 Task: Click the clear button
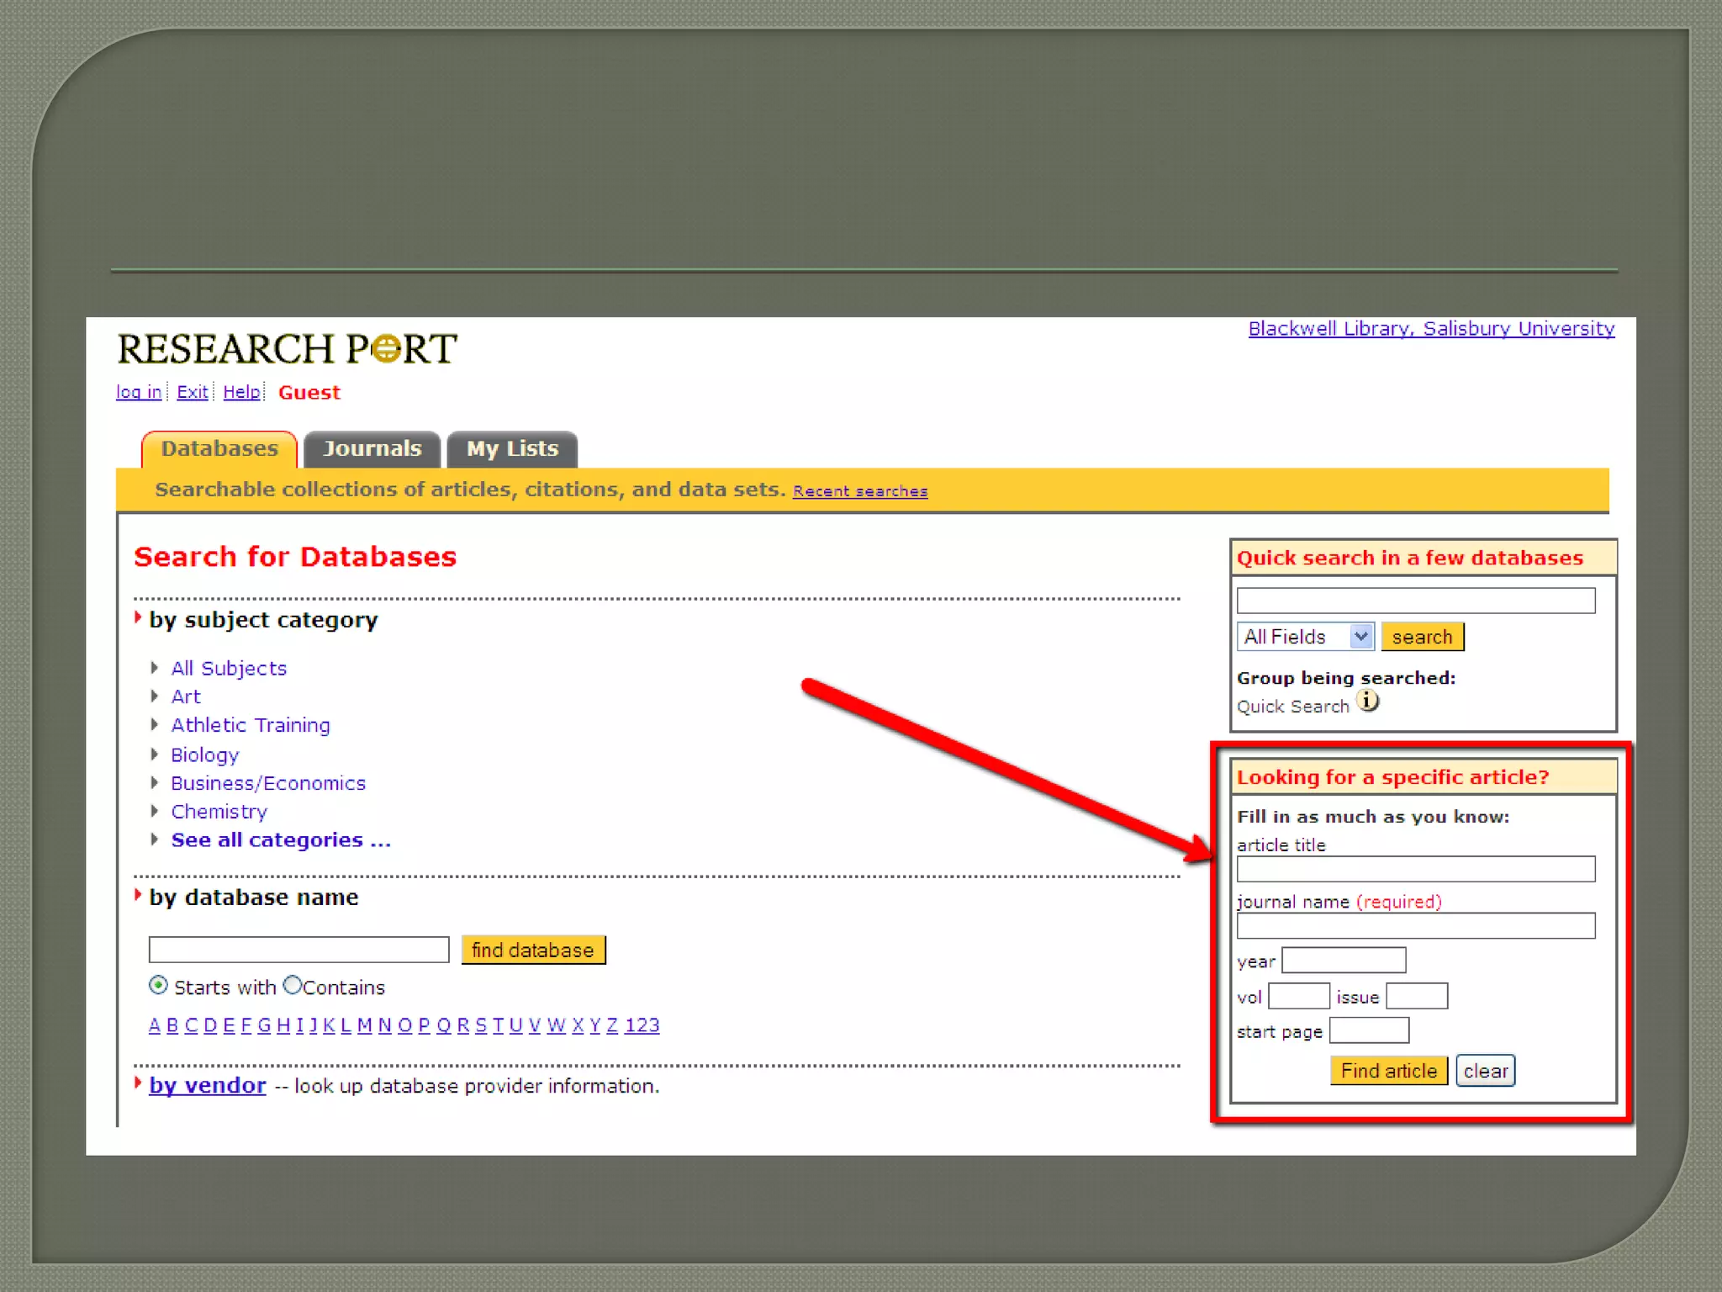click(1485, 1071)
